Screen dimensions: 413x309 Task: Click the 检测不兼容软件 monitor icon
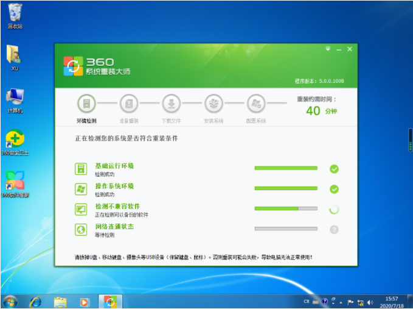click(x=81, y=210)
